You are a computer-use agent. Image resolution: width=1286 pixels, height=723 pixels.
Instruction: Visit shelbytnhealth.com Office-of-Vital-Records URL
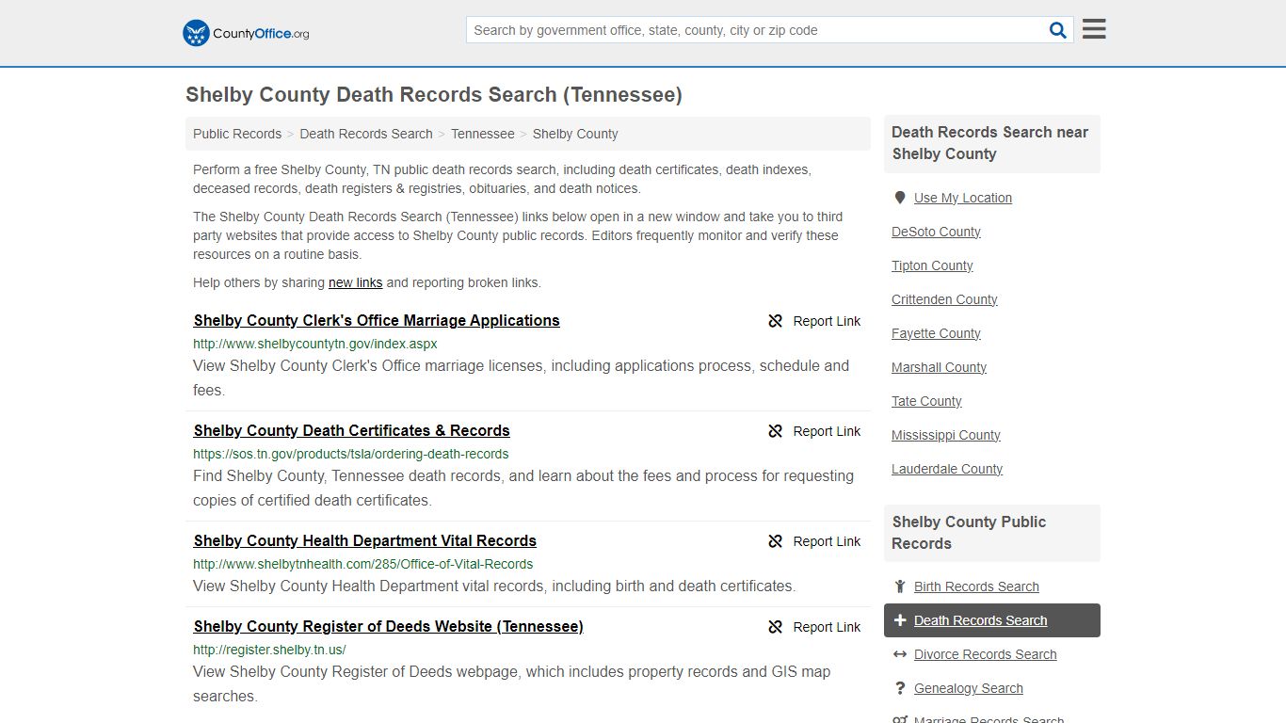point(363,564)
